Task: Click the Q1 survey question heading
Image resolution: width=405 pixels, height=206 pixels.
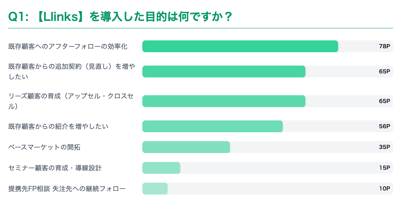Action: (120, 17)
